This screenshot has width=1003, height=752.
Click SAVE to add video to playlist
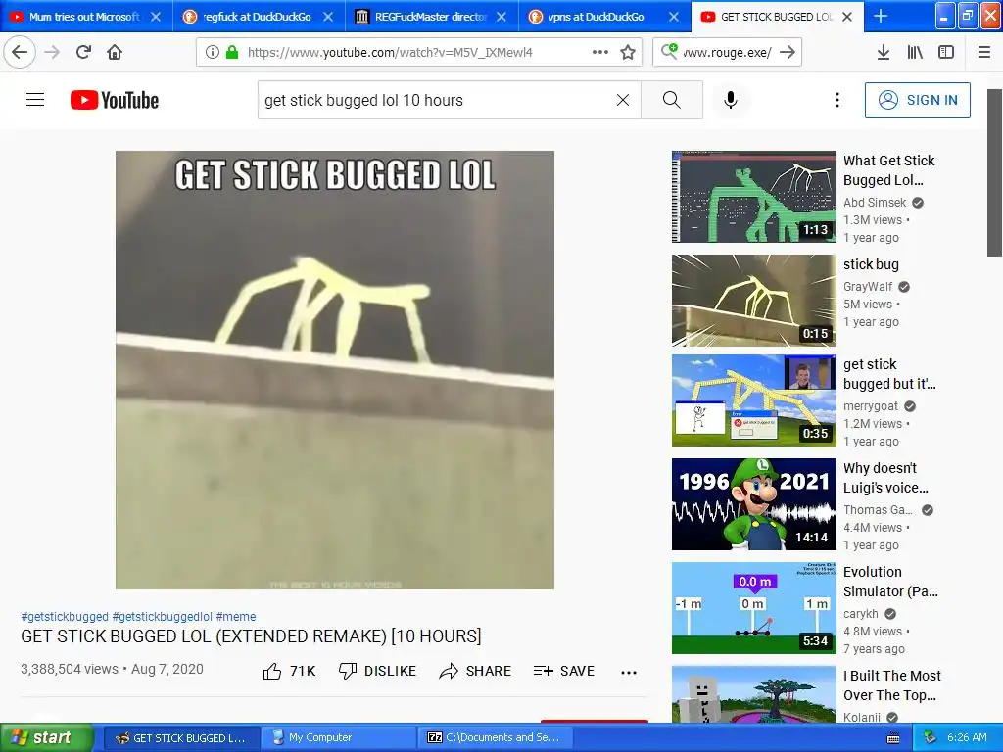[563, 671]
